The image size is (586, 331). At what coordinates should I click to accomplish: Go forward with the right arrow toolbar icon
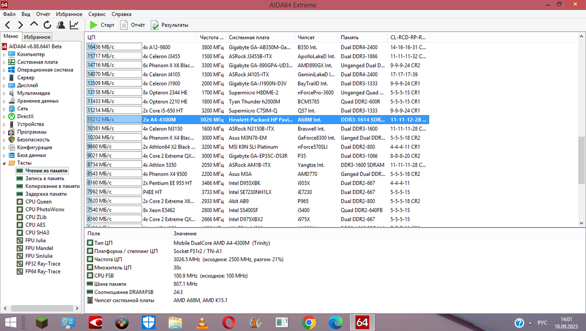[21, 25]
